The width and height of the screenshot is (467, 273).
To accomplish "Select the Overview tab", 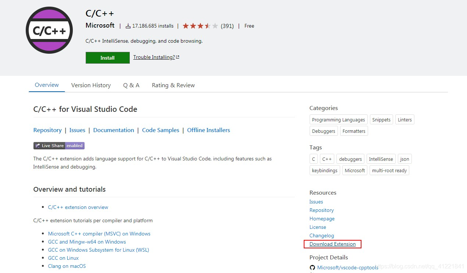I will [47, 85].
